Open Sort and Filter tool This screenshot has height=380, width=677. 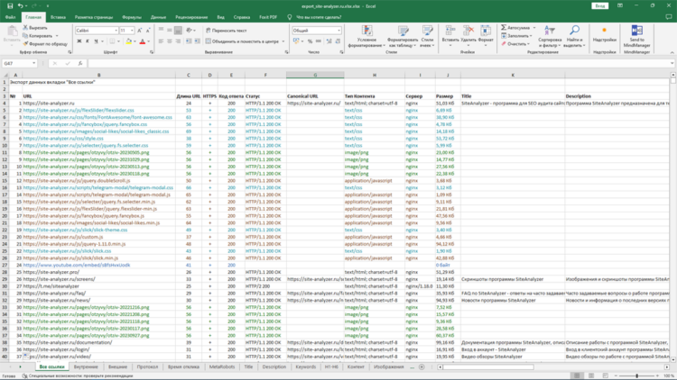[550, 31]
